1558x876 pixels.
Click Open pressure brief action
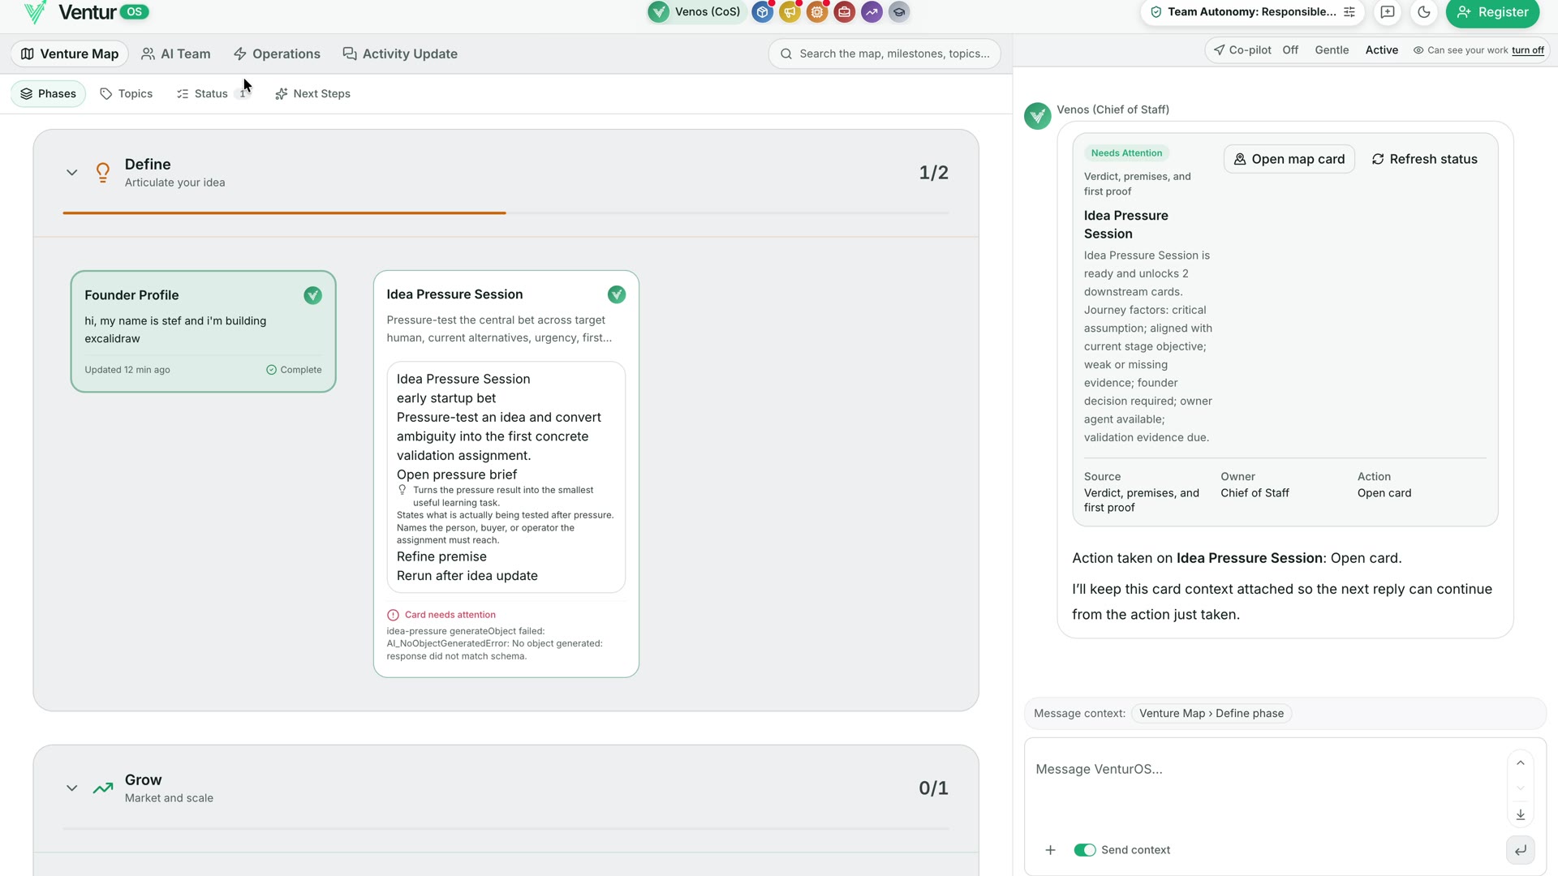click(x=457, y=474)
